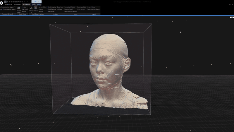Viewport: 234px width, 132px height.
Task: Click the Pre steps (Optional) group label
Action: coord(8,14)
